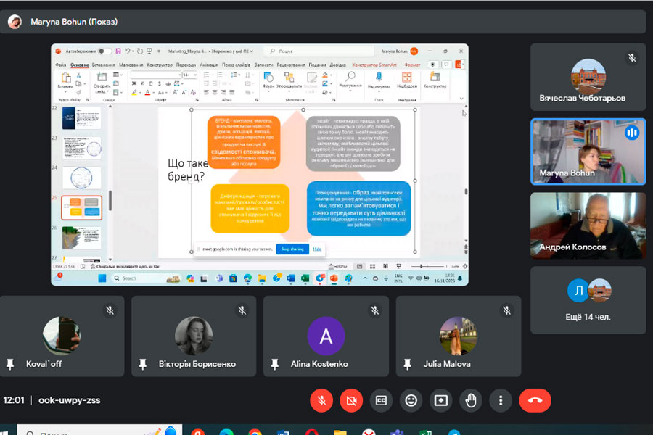Screen dimensions: 653x435
Task: Toggle the AutoSave switch in PowerPoint
Action: 105,51
